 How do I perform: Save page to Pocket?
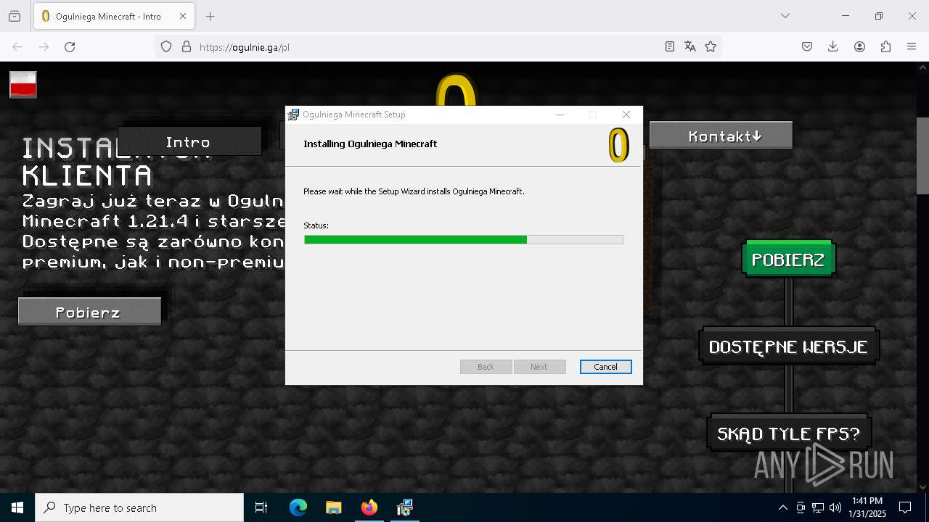807,46
